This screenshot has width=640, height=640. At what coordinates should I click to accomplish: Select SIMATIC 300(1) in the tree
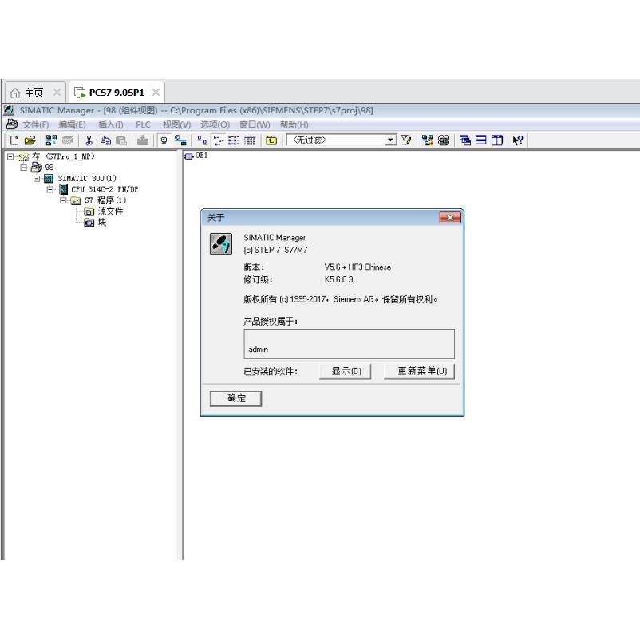tap(87, 179)
